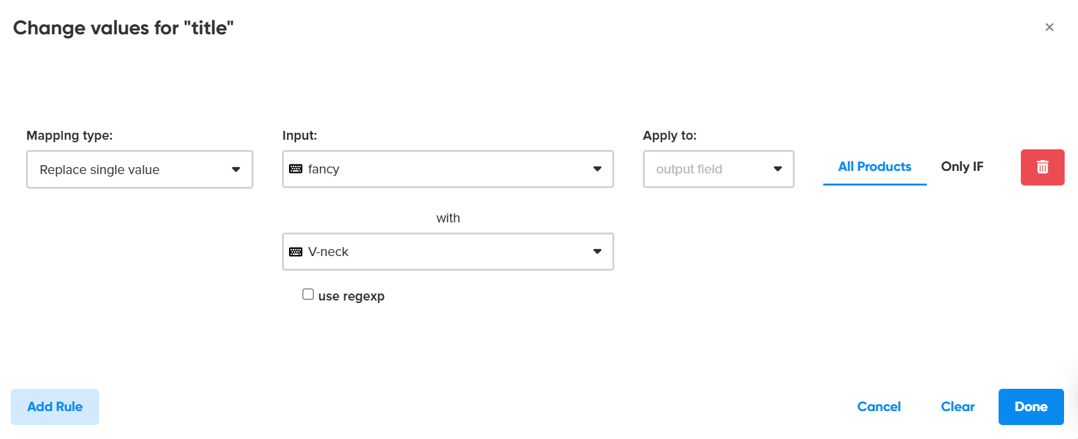Click the keyboard icon beside "fancy"
The width and height of the screenshot is (1078, 439).
(295, 169)
